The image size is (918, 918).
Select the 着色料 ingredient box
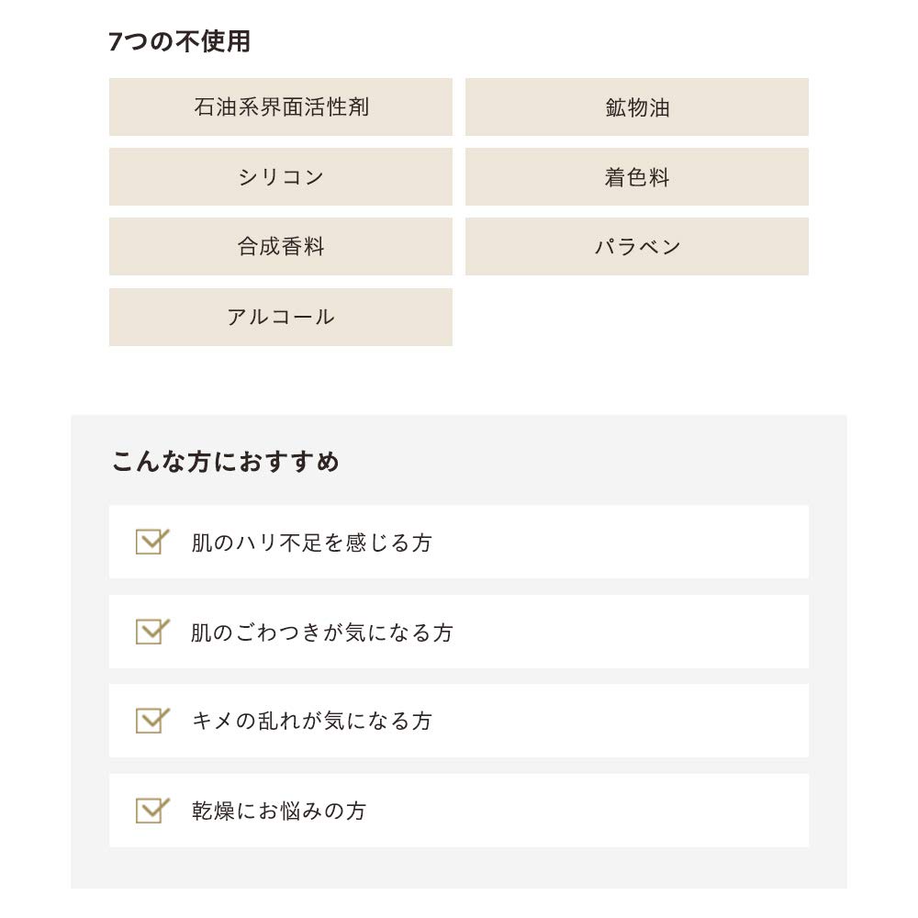pos(636,176)
